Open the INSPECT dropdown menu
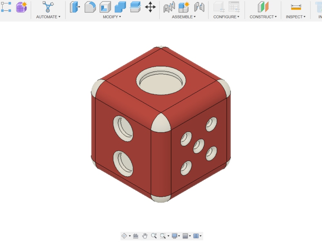The image size is (322, 242). pos(296,17)
